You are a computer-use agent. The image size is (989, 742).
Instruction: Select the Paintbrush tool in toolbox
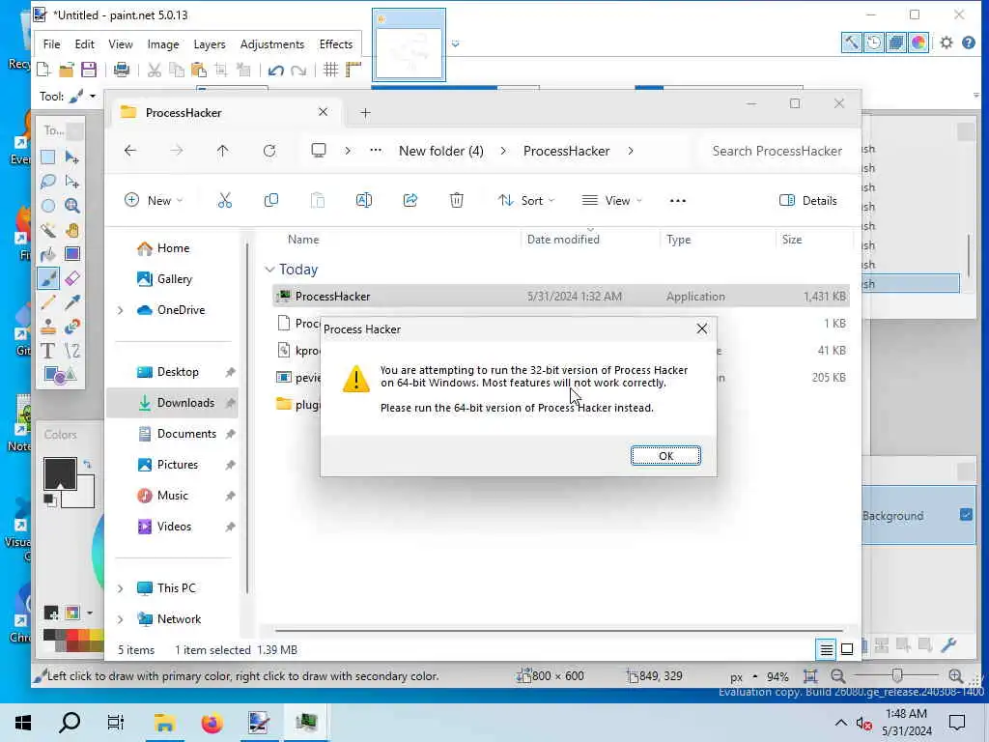click(48, 278)
